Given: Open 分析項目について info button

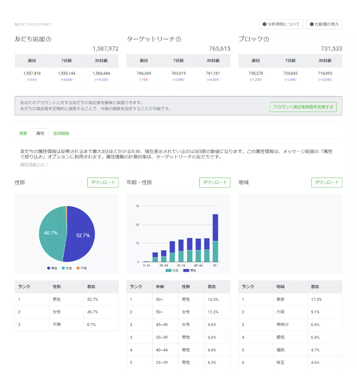Looking at the screenshot, I should (281, 24).
